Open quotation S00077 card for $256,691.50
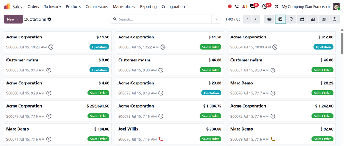The image size is (344, 146). 58,111
